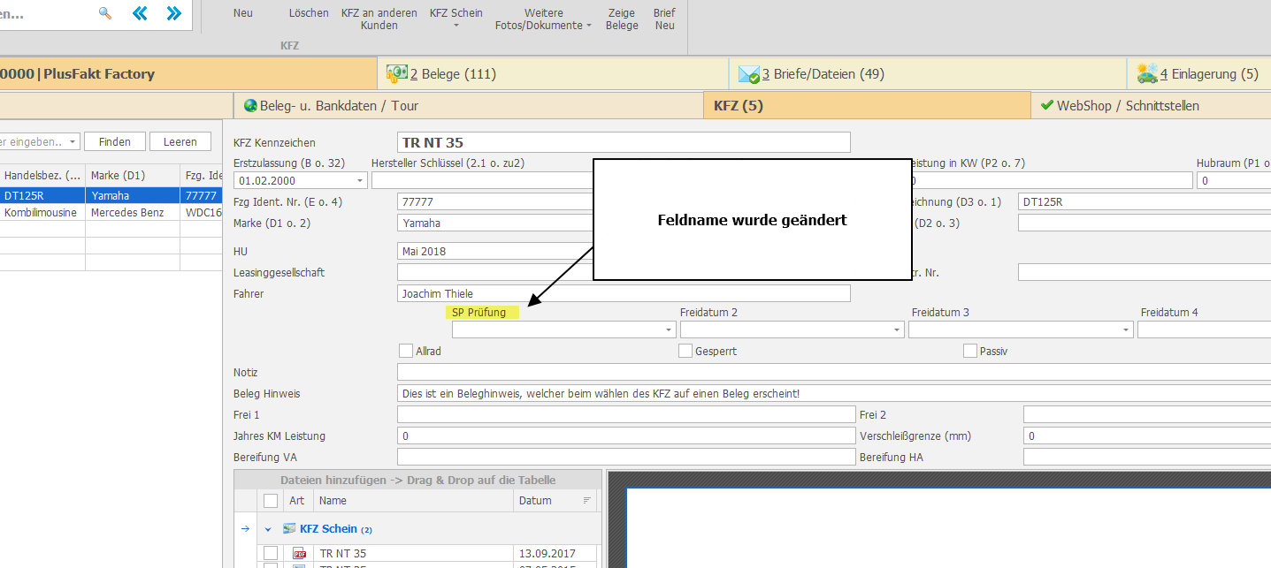This screenshot has height=568, width=1271.
Task: Click the 13.09.2017 date cell
Action: coord(555,554)
